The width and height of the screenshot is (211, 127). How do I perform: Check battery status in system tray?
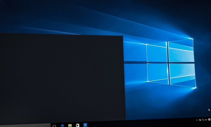[x=200, y=120]
